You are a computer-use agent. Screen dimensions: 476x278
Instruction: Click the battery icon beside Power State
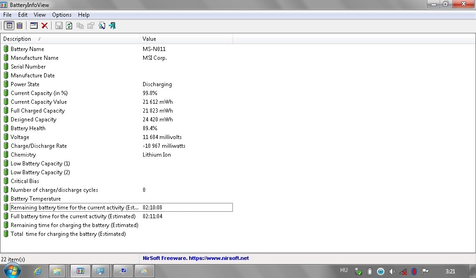(x=6, y=84)
